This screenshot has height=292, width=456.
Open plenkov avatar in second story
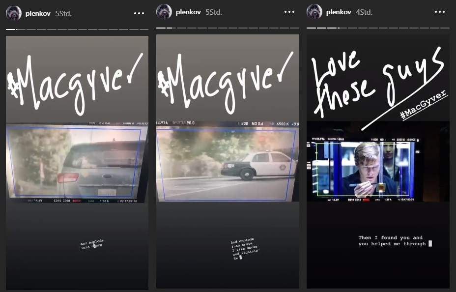[164, 12]
